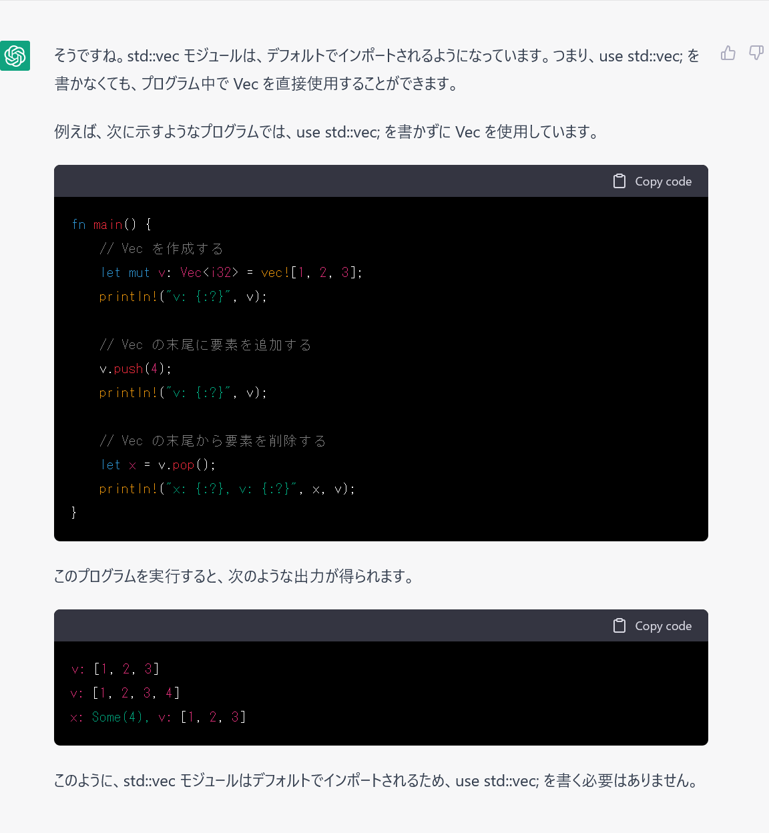Click the closing sentence starting 'このように、std::vec'
This screenshot has width=769, height=833.
(x=377, y=780)
